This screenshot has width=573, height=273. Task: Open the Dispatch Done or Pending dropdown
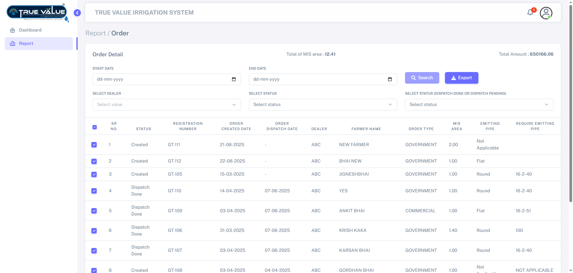tap(479, 105)
